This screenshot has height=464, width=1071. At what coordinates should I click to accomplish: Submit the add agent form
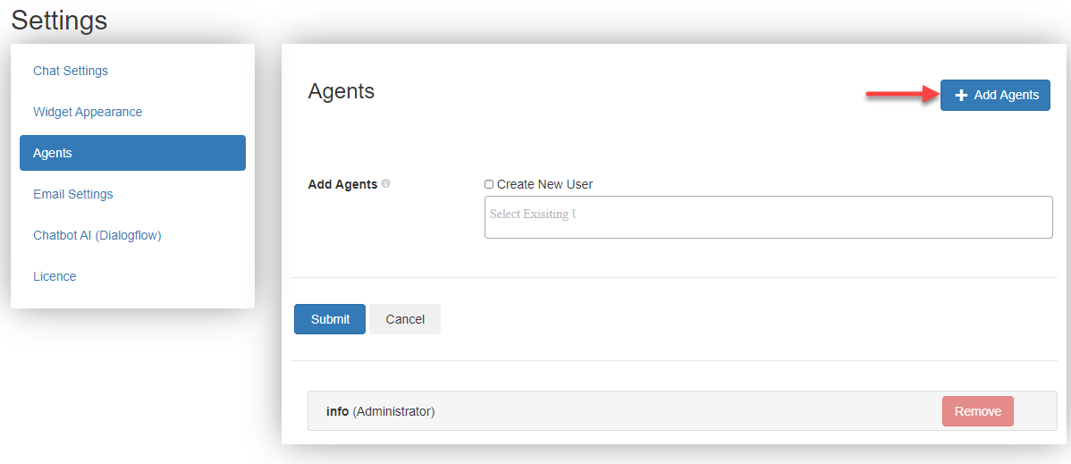click(330, 319)
